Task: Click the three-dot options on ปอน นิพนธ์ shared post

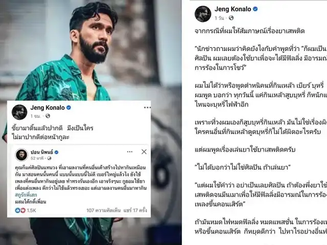Action: tap(130, 152)
